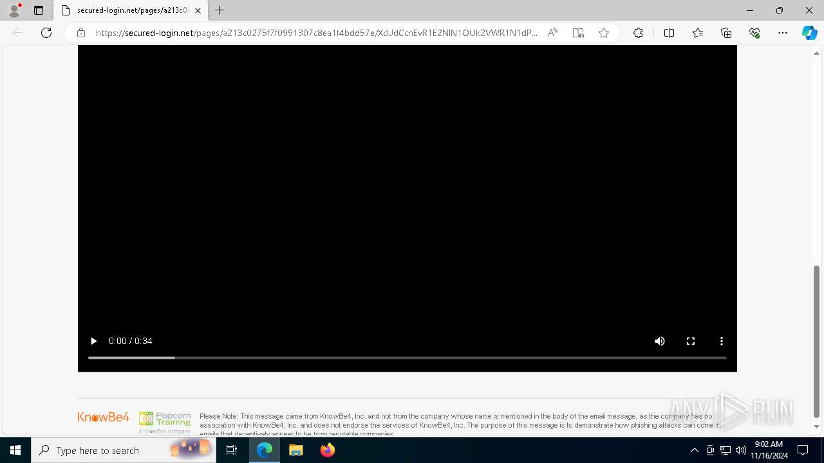Open the Favorites list
This screenshot has height=463, width=824.
pyautogui.click(x=698, y=33)
